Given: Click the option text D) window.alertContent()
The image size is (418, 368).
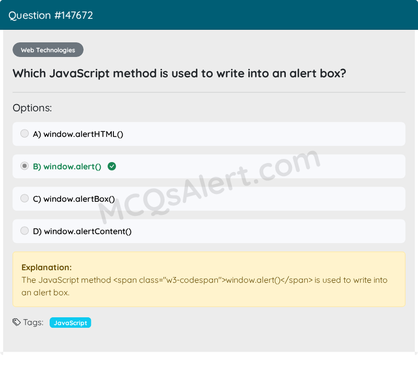Looking at the screenshot, I should (82, 232).
